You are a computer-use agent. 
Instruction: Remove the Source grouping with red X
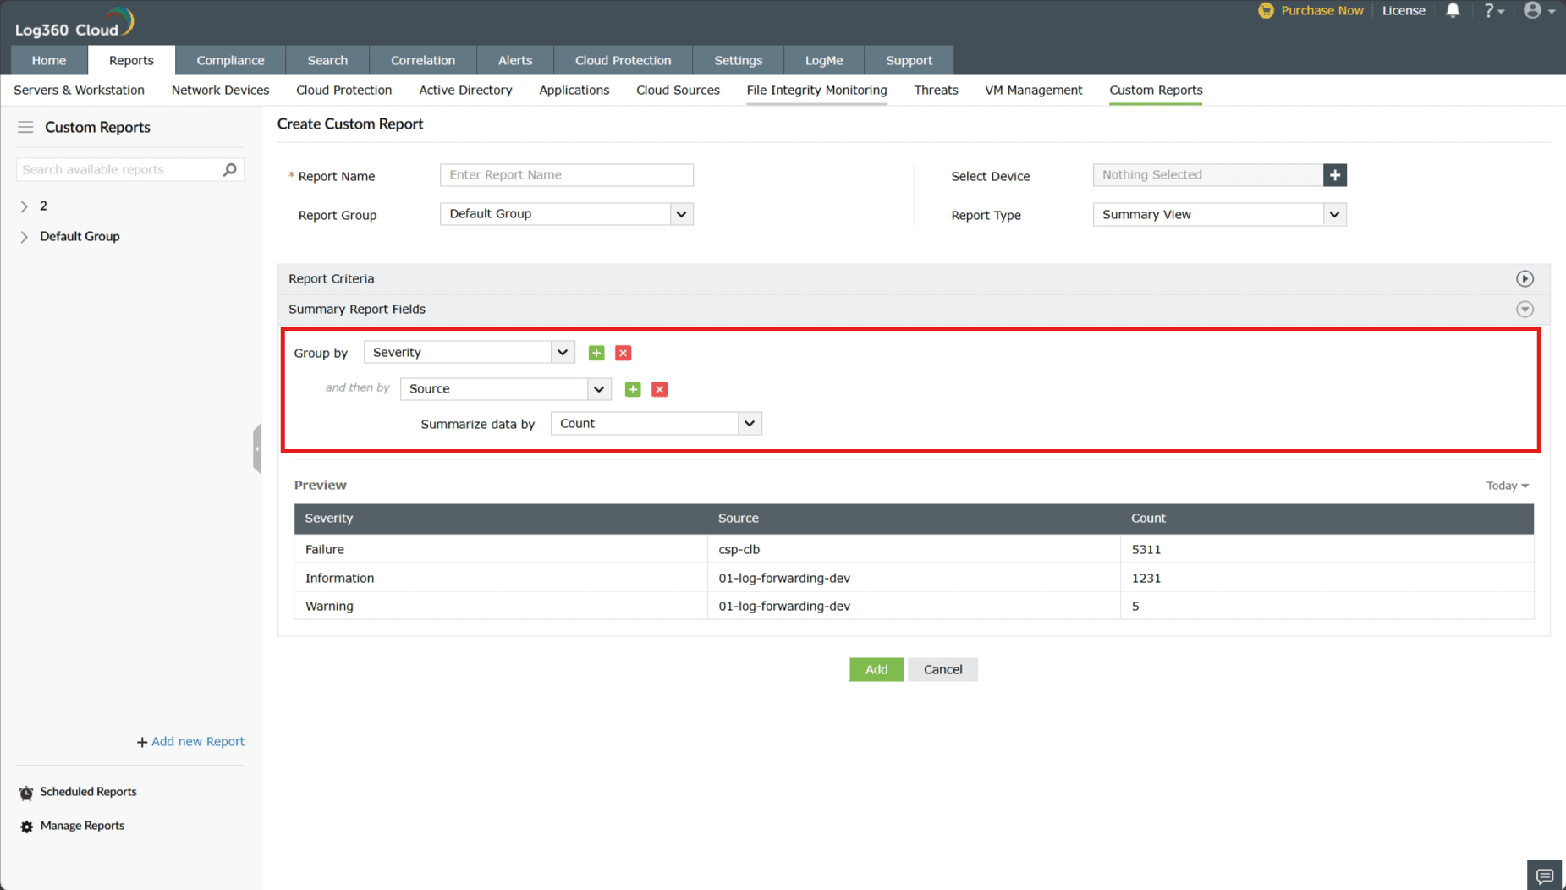[659, 389]
